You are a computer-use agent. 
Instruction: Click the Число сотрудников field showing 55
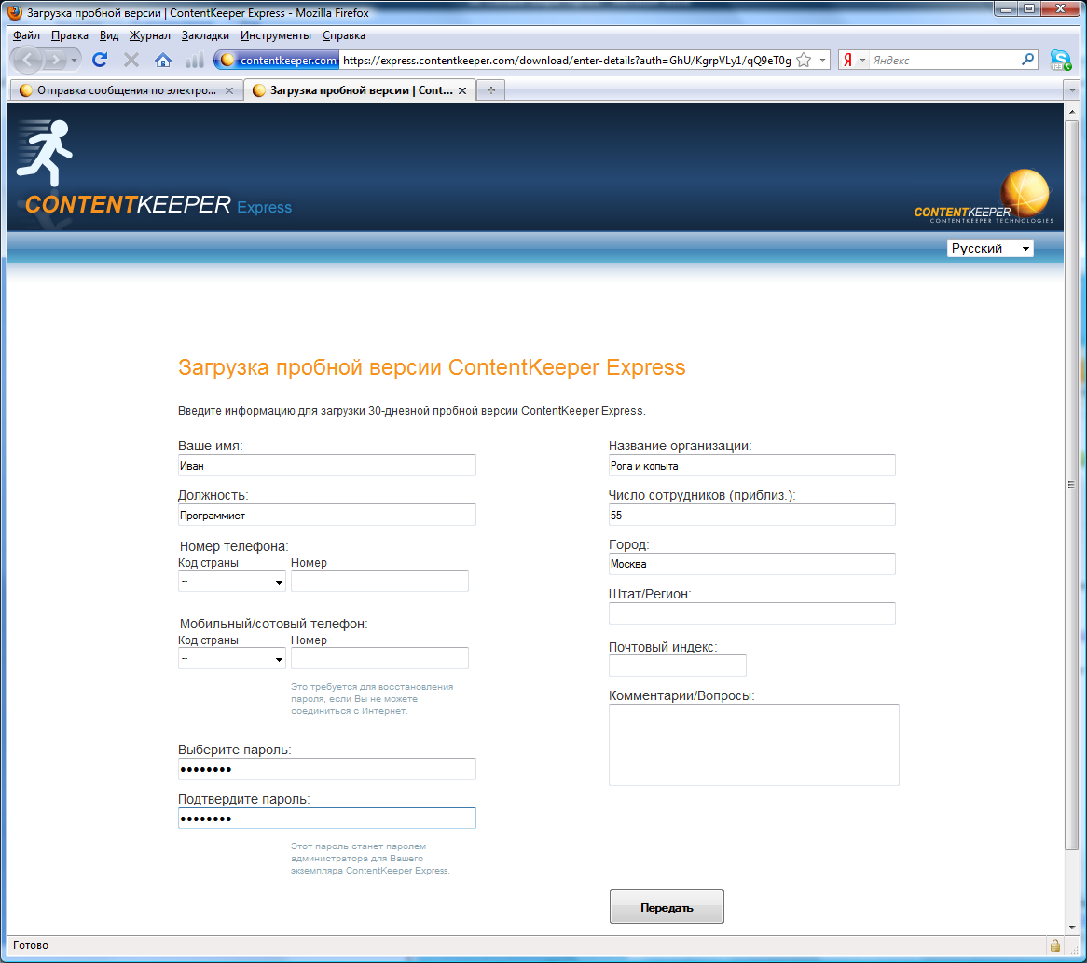[751, 515]
